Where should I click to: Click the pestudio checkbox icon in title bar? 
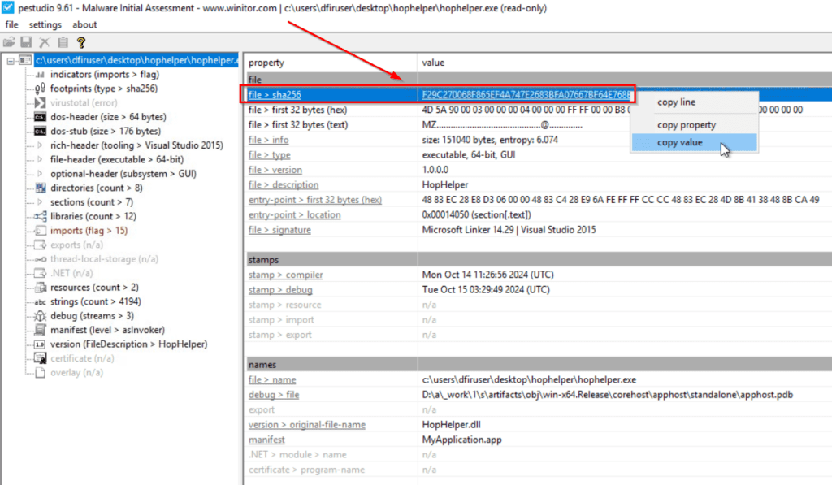click(8, 8)
